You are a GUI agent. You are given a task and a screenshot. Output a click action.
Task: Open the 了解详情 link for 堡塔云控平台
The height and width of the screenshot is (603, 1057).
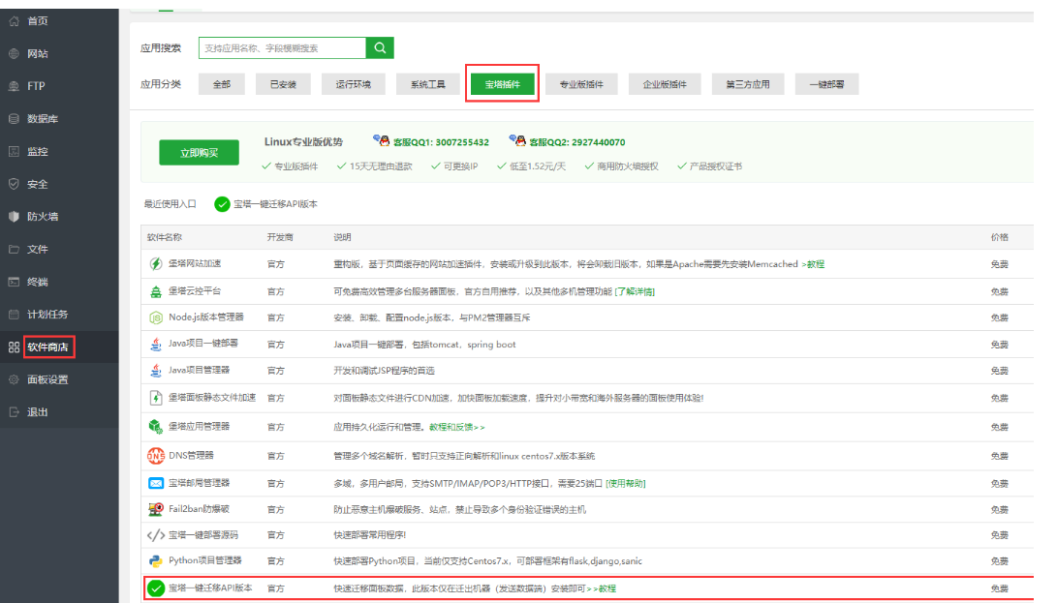pyautogui.click(x=635, y=290)
